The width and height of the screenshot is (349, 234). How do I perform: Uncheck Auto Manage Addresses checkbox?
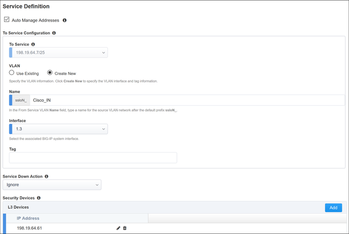tap(6, 20)
